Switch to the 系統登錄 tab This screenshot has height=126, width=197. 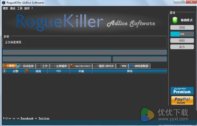click(x=26, y=66)
